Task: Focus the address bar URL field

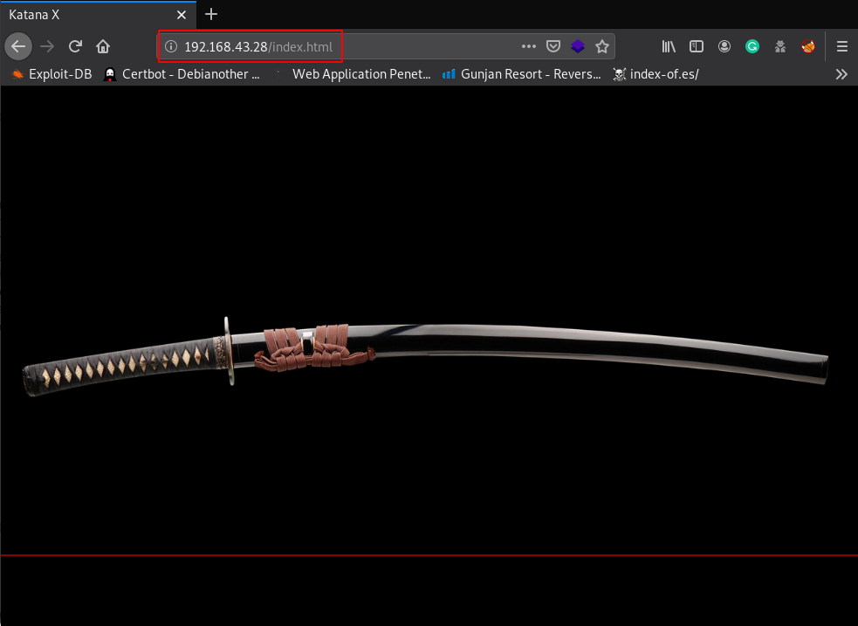Action: [387, 46]
